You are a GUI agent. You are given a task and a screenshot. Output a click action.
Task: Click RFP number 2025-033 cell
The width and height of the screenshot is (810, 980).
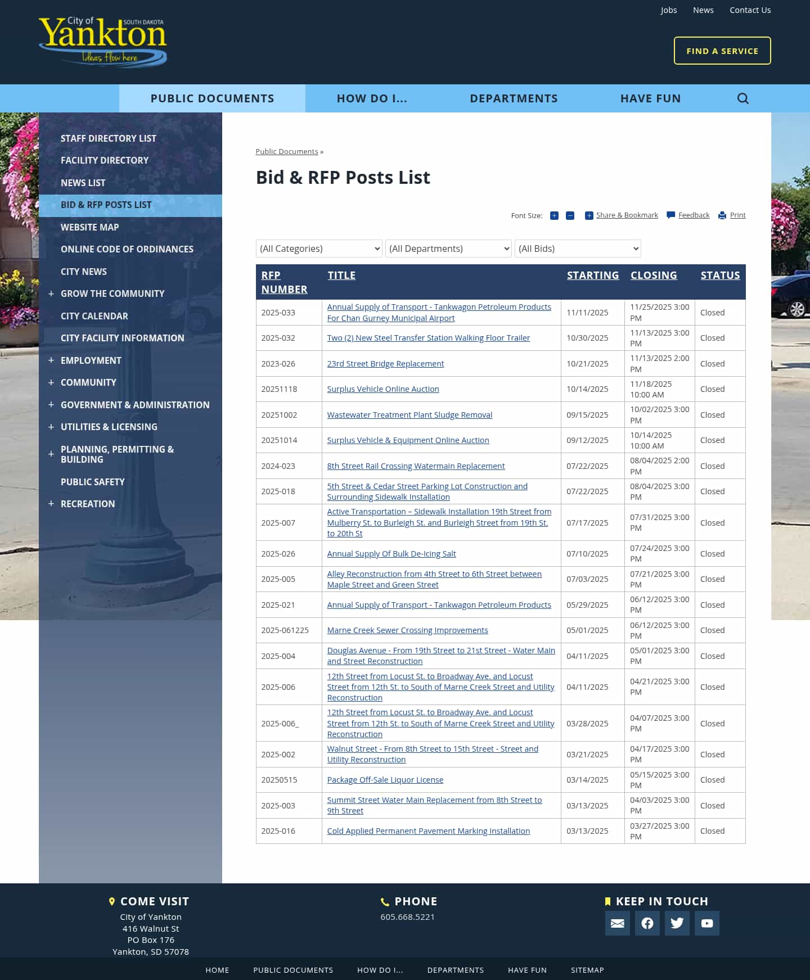pyautogui.click(x=289, y=313)
